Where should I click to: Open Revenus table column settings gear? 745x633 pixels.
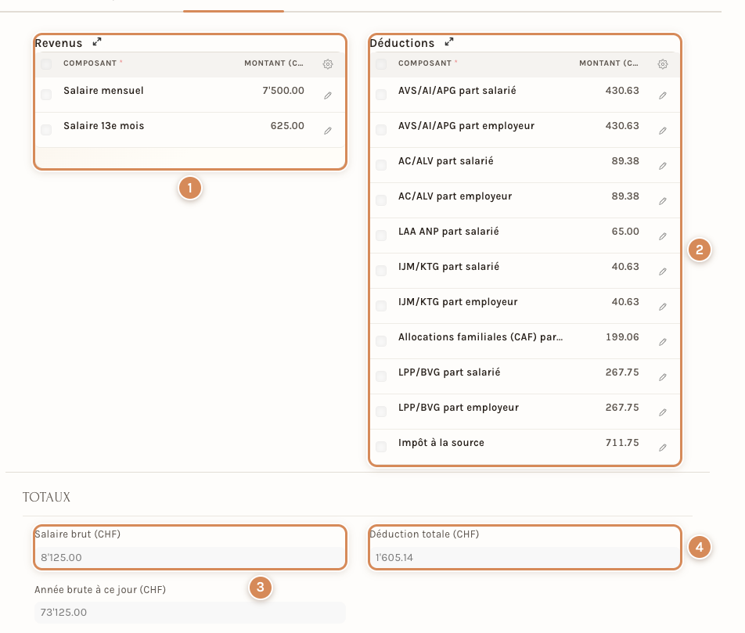tap(328, 64)
